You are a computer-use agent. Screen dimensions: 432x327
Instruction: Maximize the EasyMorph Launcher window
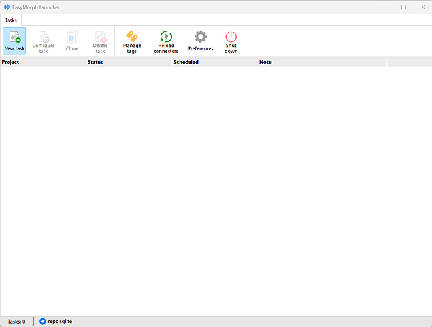pyautogui.click(x=403, y=7)
